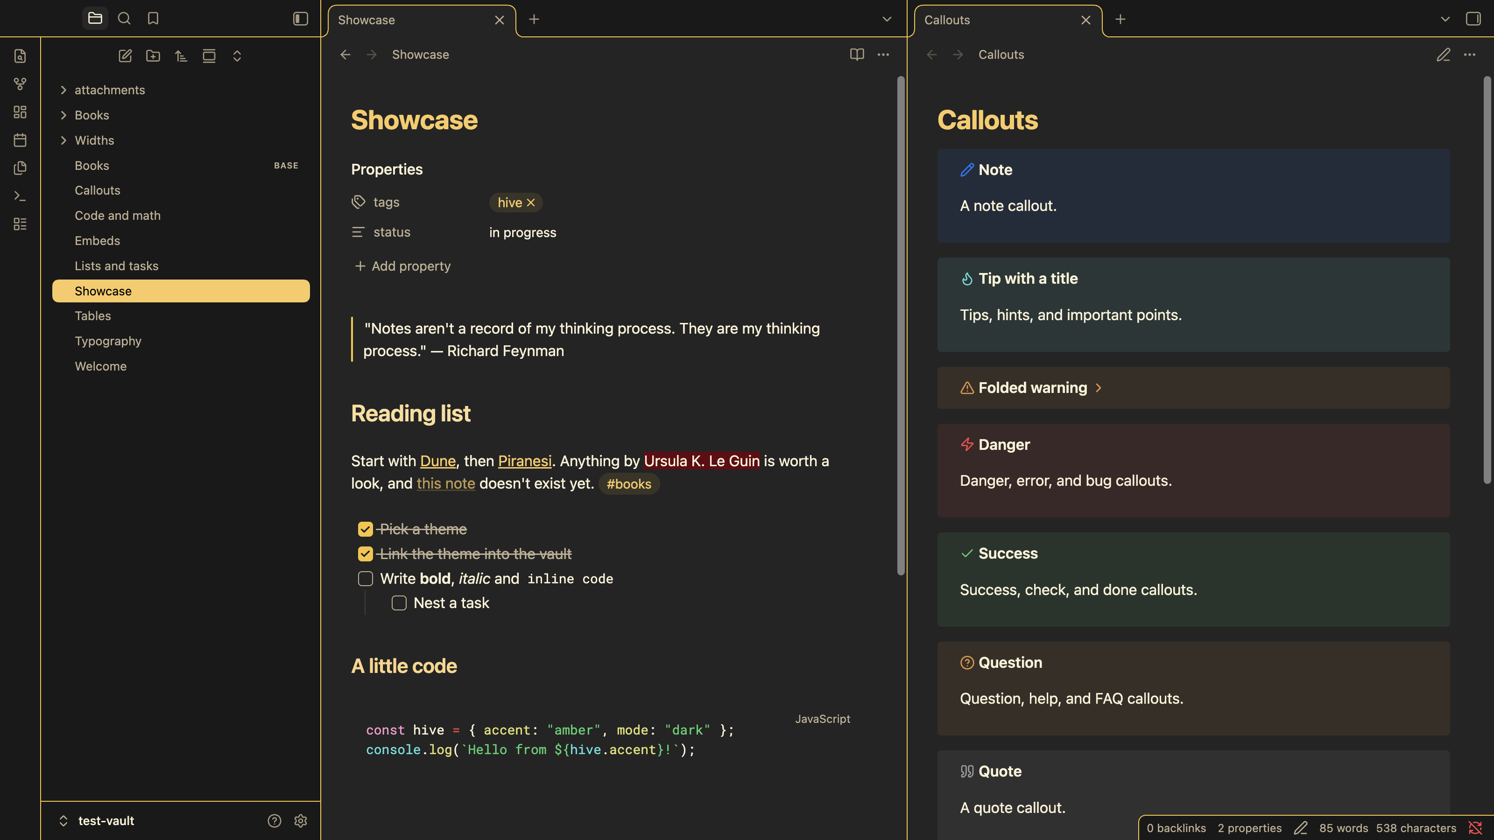
Task: Open templates ribbon icon
Action: (20, 168)
